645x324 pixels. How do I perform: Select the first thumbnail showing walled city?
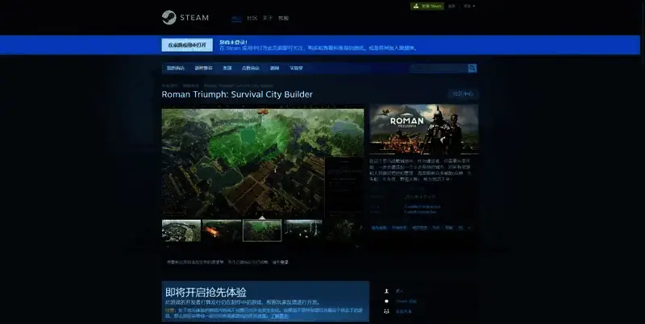(x=181, y=231)
